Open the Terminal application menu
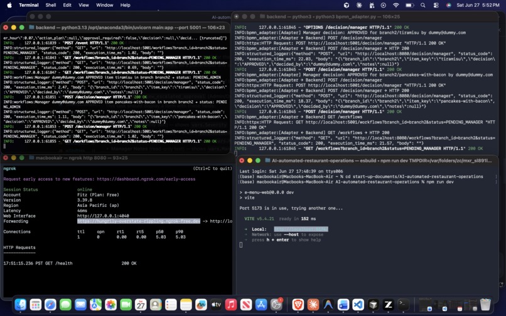The image size is (506, 316). [x=29, y=5]
